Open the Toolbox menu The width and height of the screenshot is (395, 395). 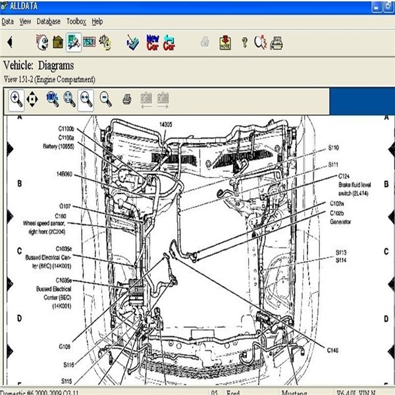point(76,22)
